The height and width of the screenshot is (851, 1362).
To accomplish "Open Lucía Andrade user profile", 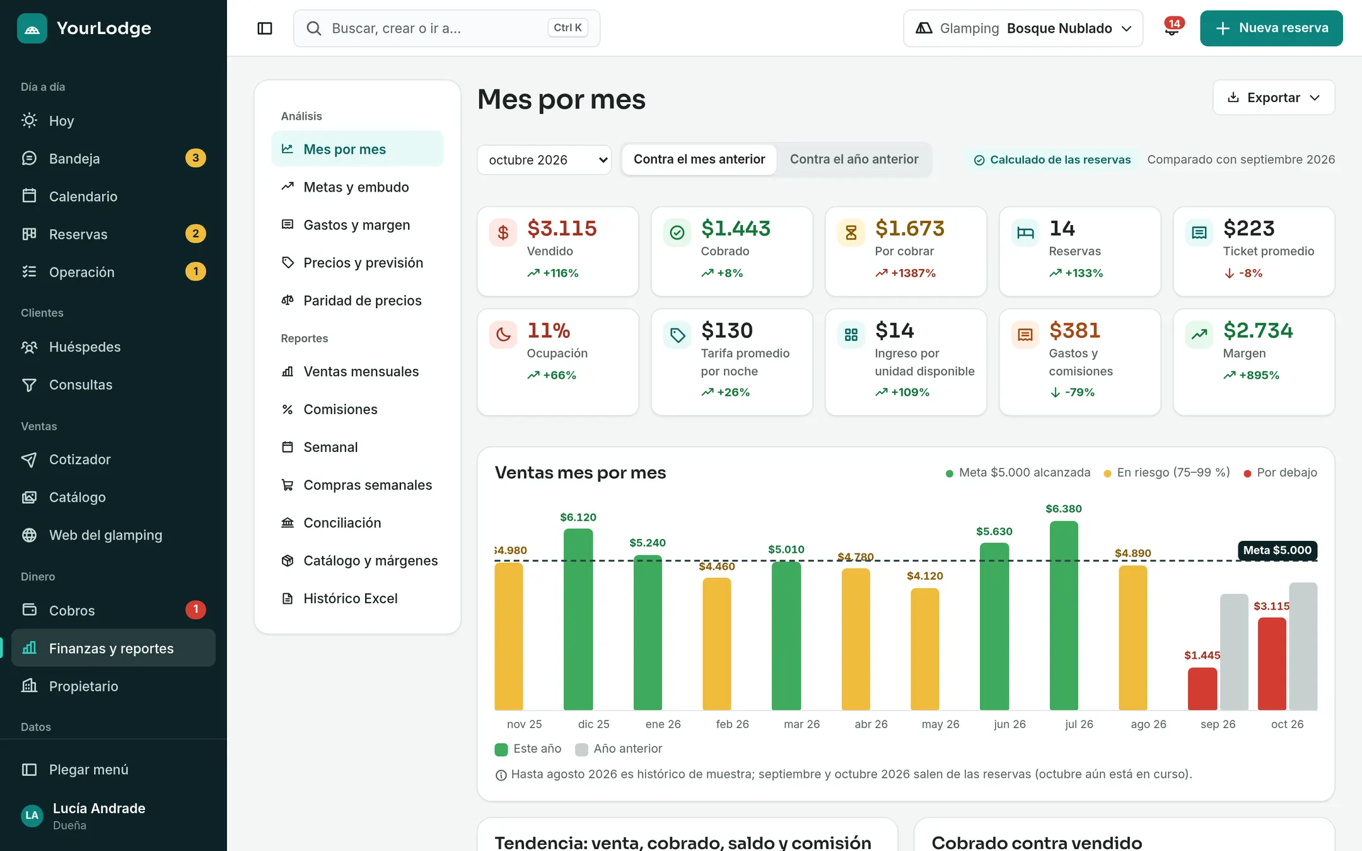I will 113,816.
